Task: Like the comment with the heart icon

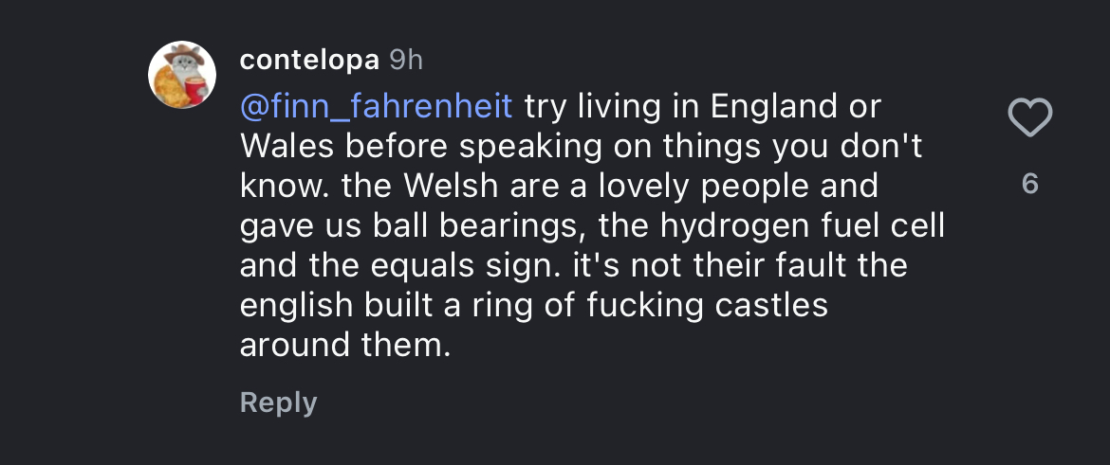Action: (1029, 118)
